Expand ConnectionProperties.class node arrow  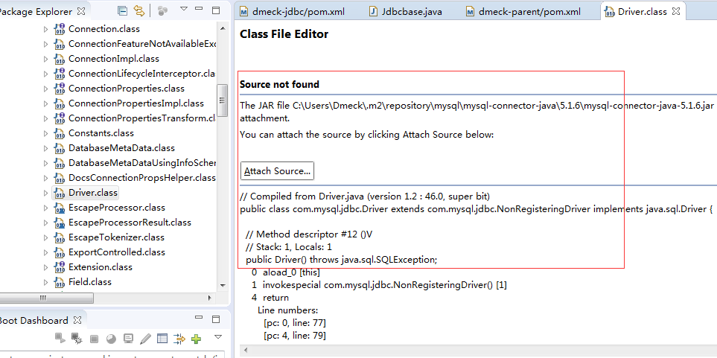click(x=45, y=89)
